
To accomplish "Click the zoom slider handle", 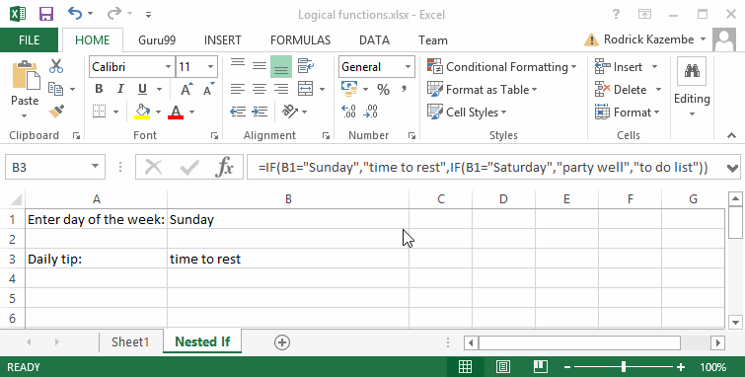I will coord(624,367).
